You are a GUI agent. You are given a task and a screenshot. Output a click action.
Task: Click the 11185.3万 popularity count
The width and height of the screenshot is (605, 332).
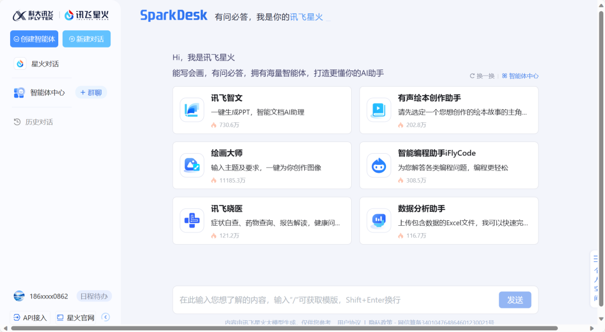(x=232, y=180)
